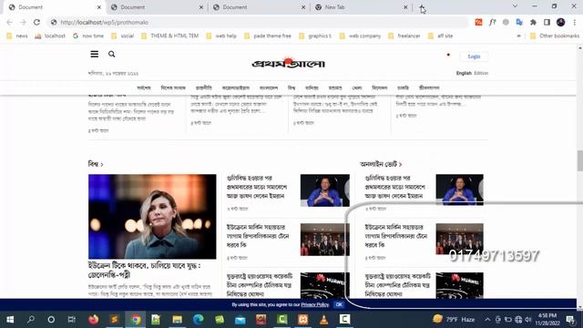Toggle the browser side panel
Viewport: 583px width, 328px height.
[x=547, y=22]
